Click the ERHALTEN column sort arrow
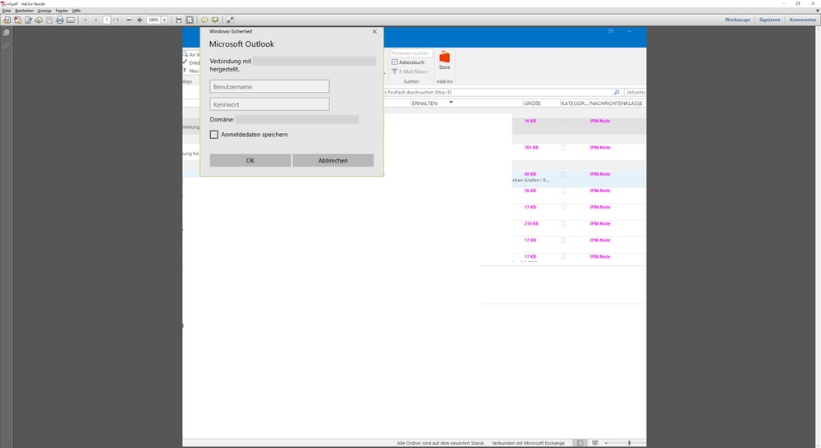 point(451,103)
